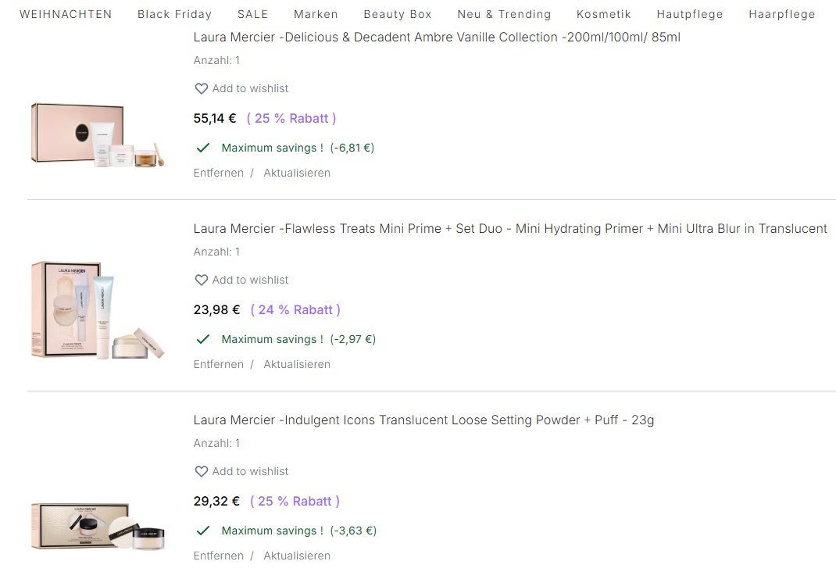Go to Black Friday category
836x579 pixels.
point(174,14)
